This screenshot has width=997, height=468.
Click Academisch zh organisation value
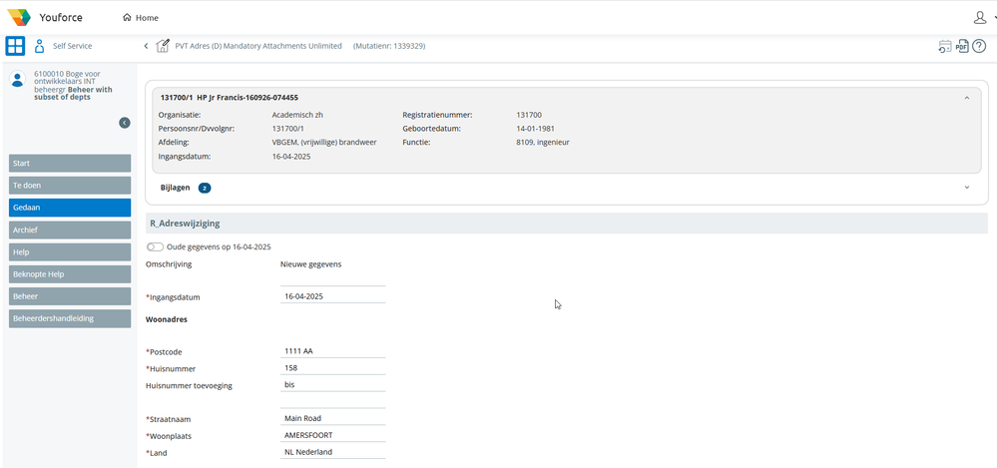(297, 115)
